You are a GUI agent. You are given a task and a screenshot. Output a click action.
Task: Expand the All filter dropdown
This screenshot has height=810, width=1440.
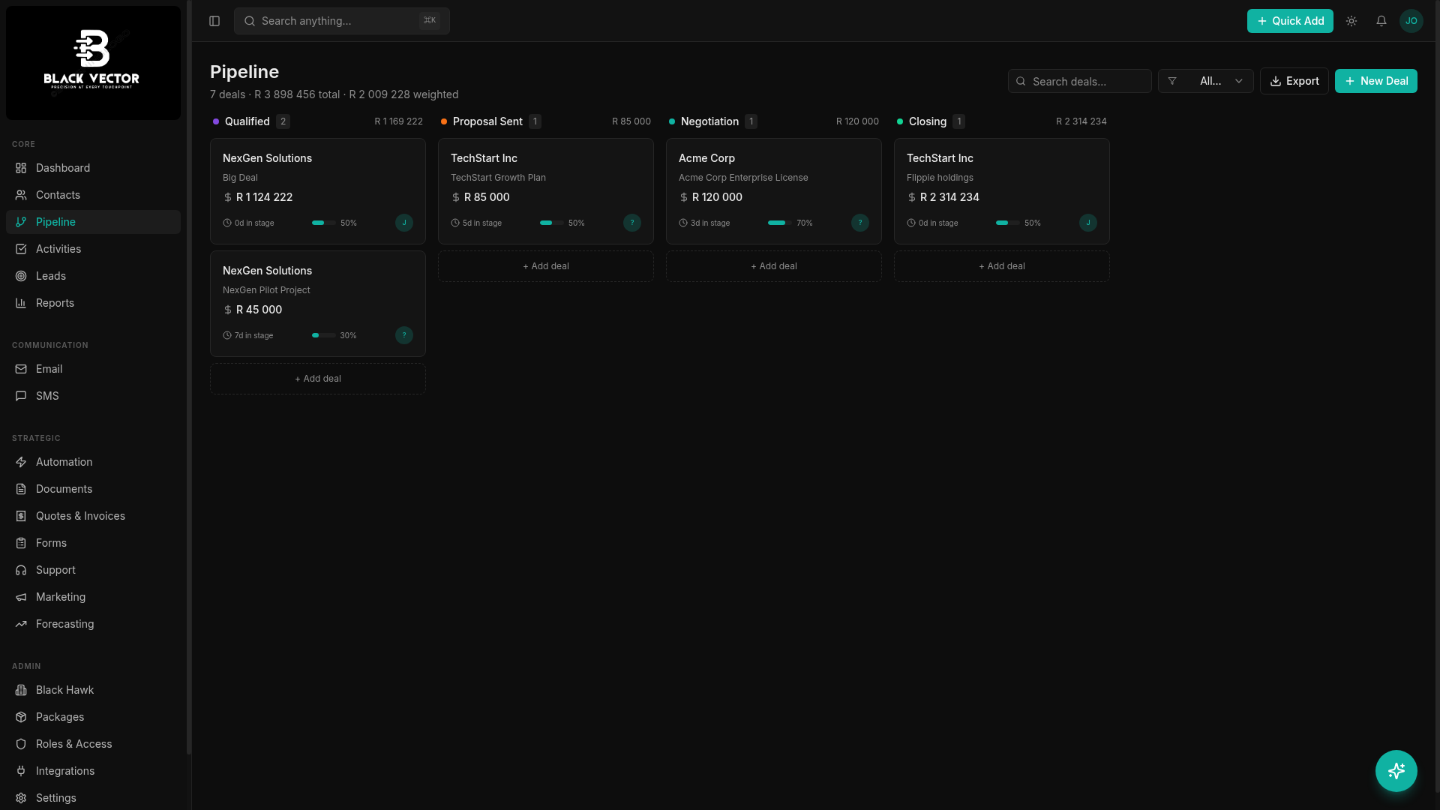click(x=1206, y=81)
